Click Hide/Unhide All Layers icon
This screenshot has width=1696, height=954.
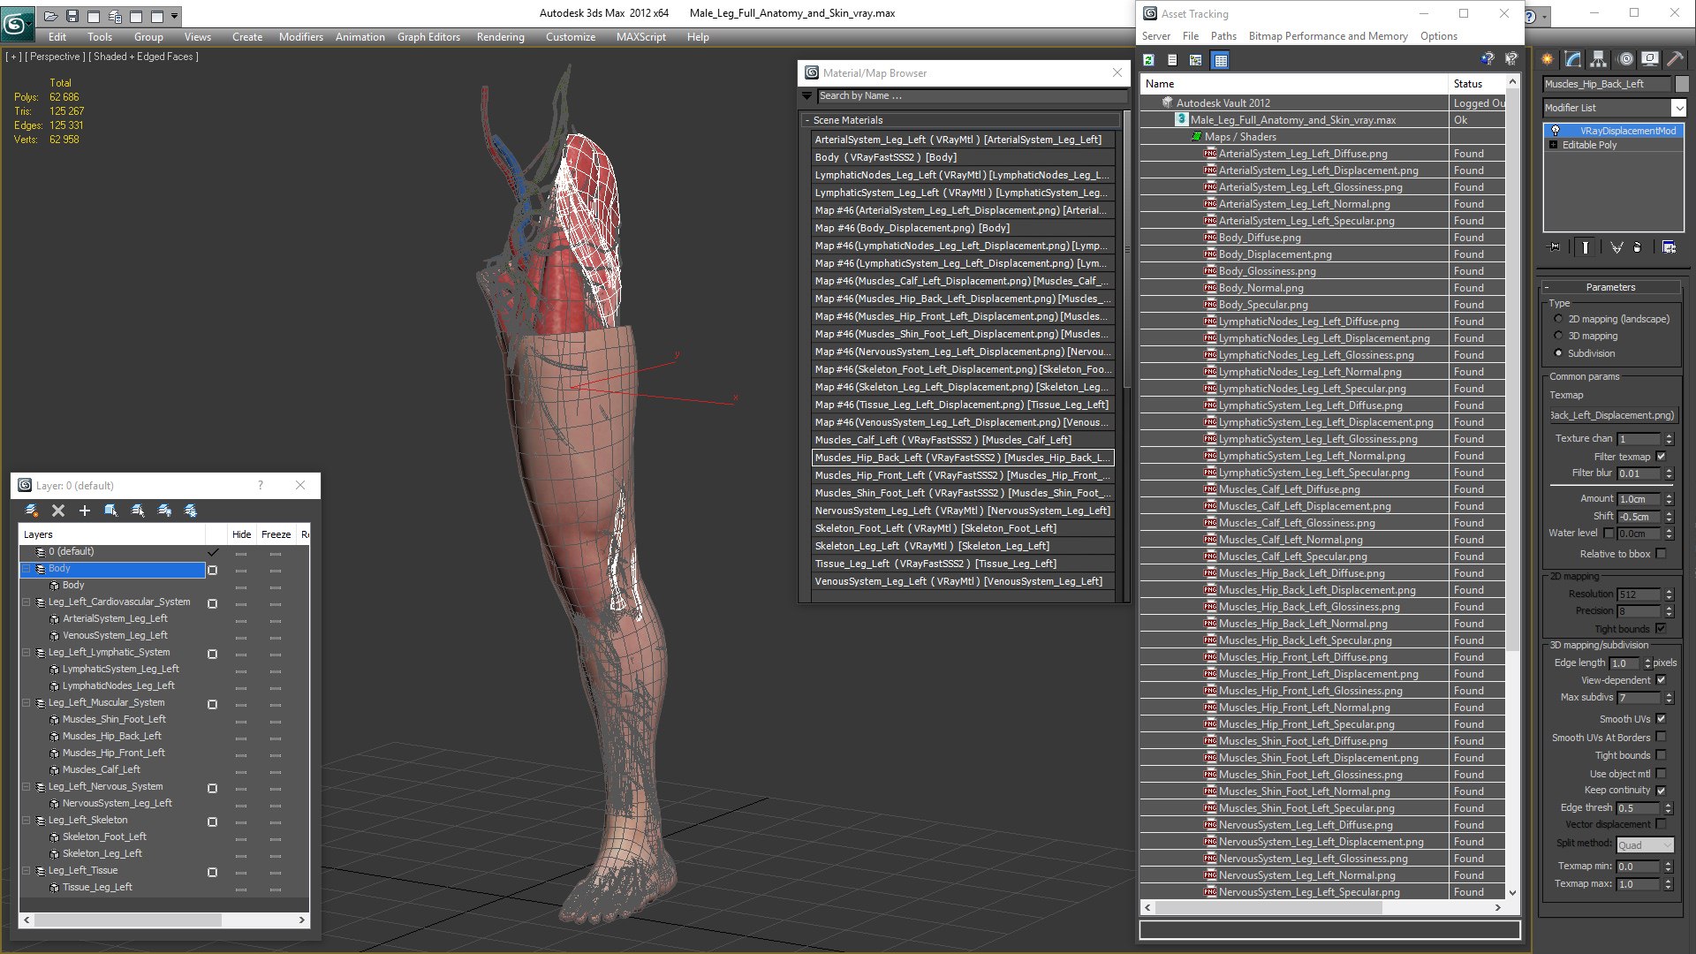[164, 511]
